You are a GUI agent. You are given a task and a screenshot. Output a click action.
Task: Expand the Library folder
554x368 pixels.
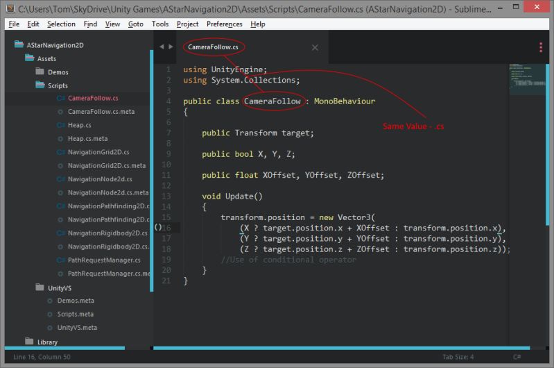pos(29,341)
